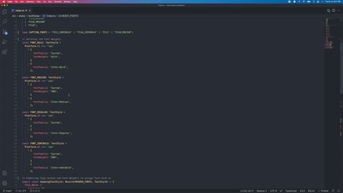This screenshot has width=343, height=193.
Task: Open the Edit menu
Action: tap(22, 2)
